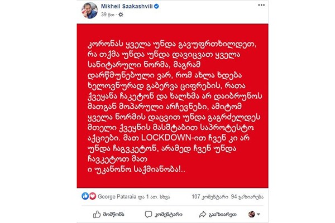Open the 94 shares link

click(x=247, y=197)
